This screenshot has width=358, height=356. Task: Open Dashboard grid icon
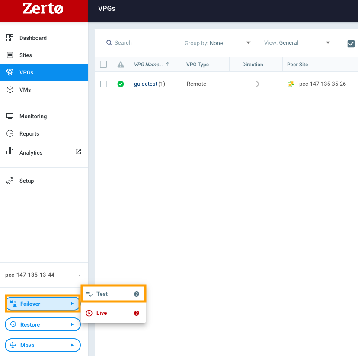10,38
